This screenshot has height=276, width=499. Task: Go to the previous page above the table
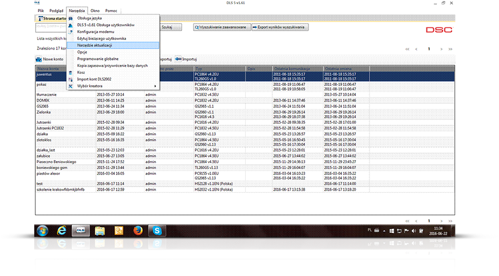click(416, 50)
